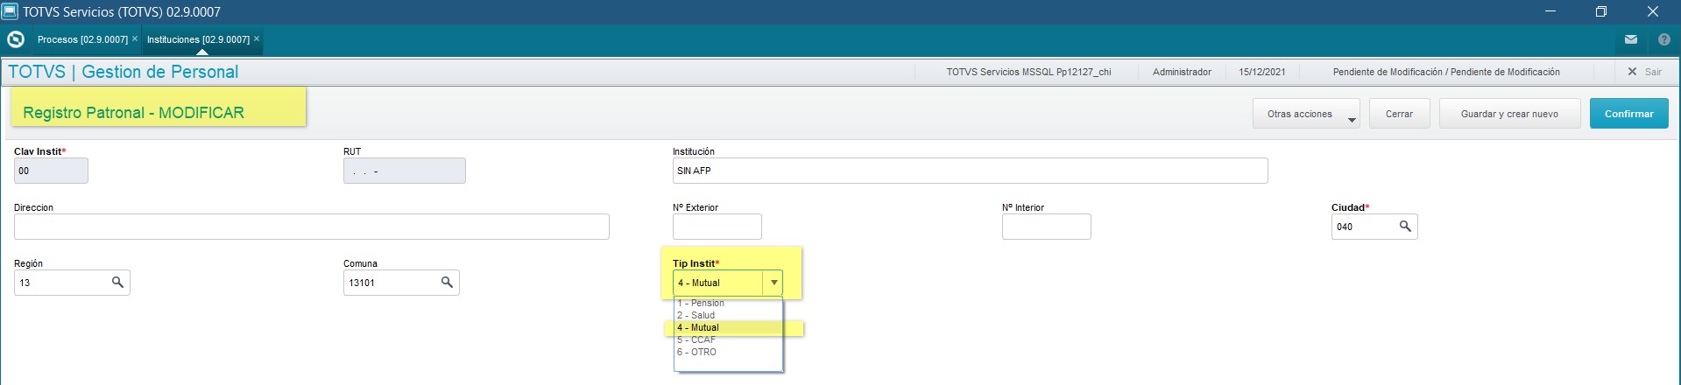Close the Procesos tab with its X
The image size is (1681, 385).
click(x=135, y=39)
